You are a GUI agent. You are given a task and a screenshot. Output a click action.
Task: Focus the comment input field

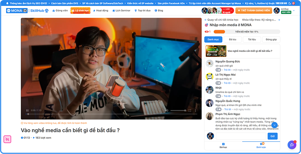pos(241,136)
